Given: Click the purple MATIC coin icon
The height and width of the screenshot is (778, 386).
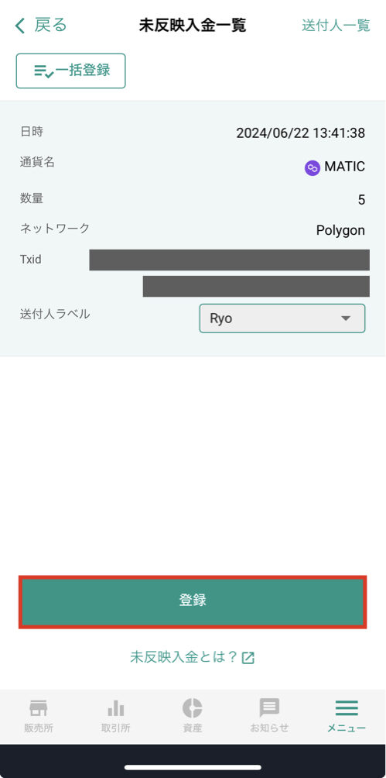Looking at the screenshot, I should pyautogui.click(x=313, y=168).
